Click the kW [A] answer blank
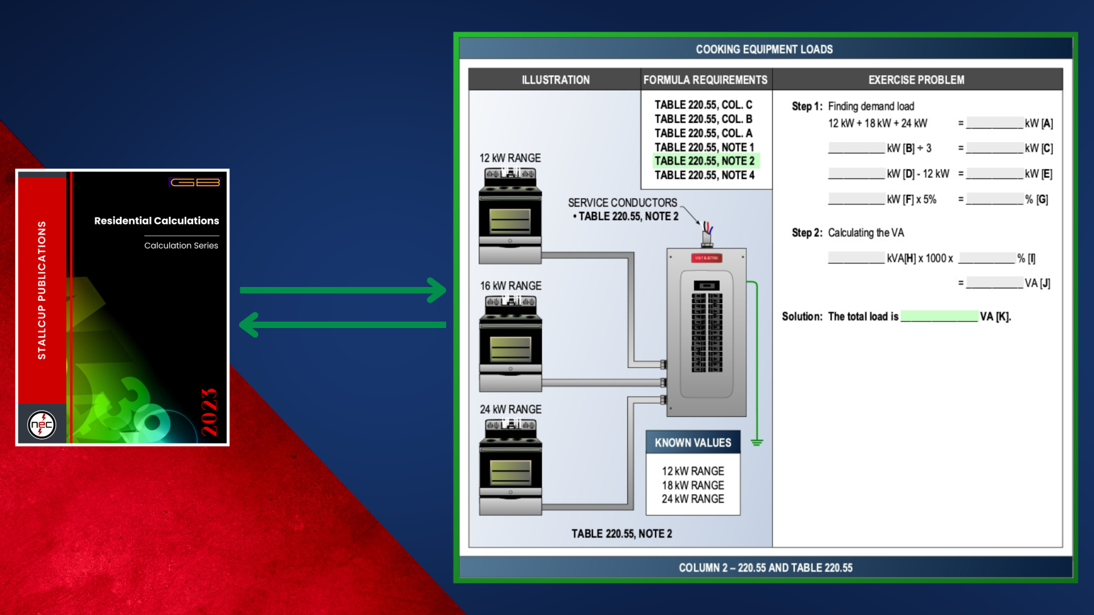This screenshot has width=1094, height=615. 994,124
